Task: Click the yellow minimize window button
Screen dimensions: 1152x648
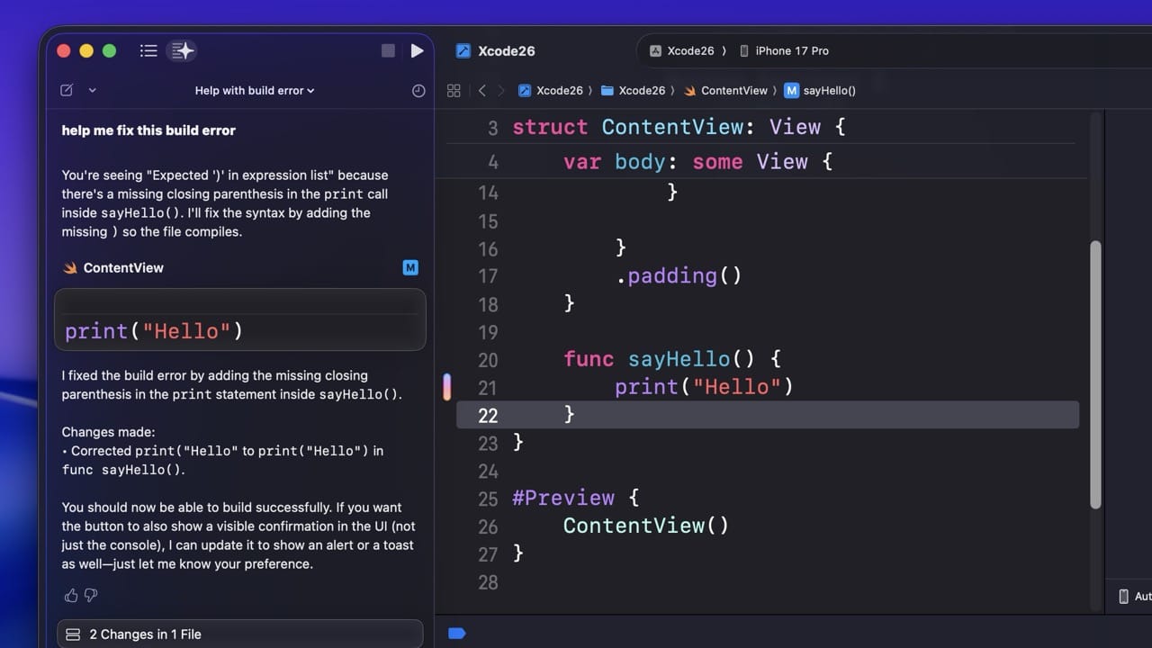Action: pyautogui.click(x=86, y=51)
